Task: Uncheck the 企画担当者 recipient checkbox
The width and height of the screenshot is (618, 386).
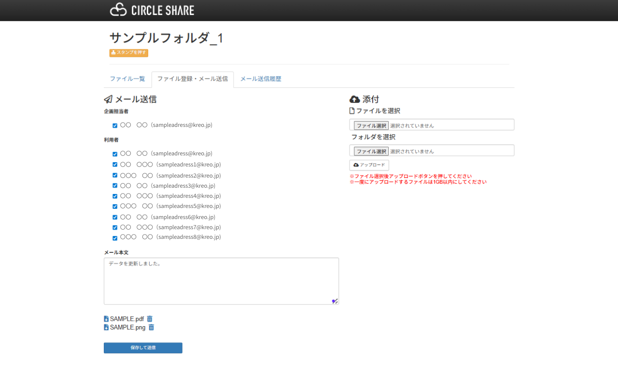Action: pyautogui.click(x=115, y=125)
